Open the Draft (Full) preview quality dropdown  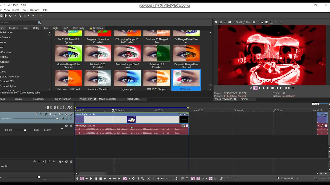[x=243, y=22]
